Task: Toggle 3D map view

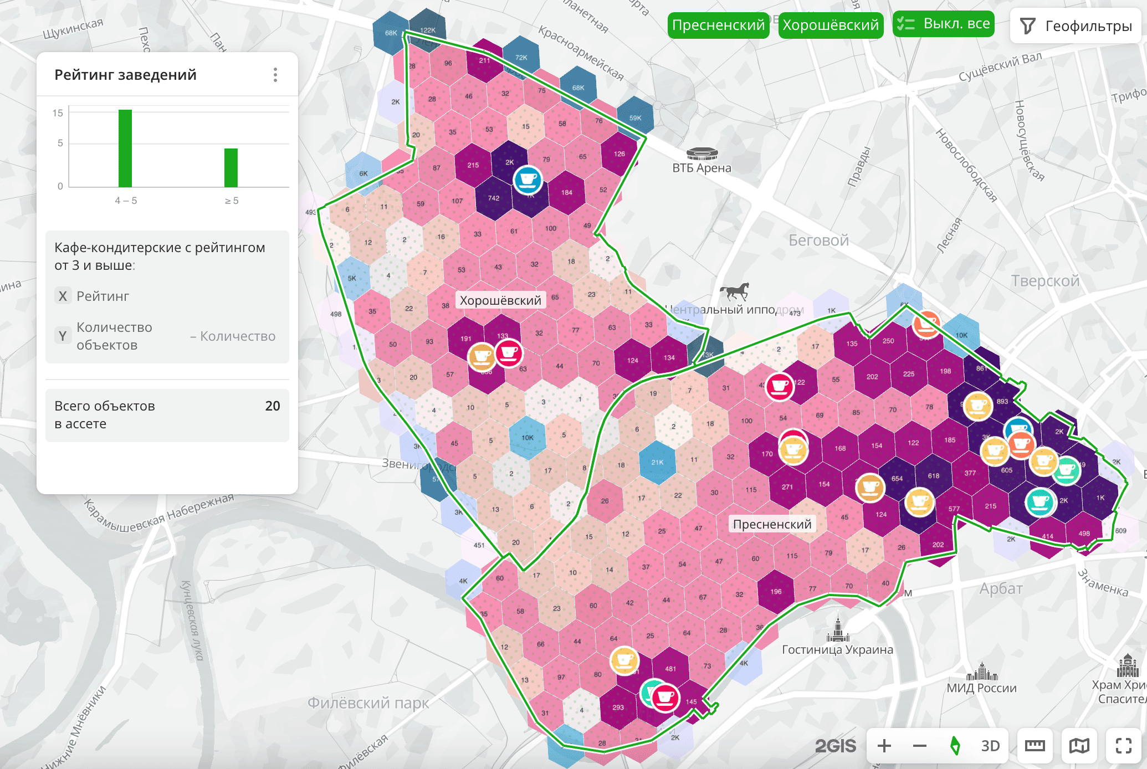Action: [990, 746]
